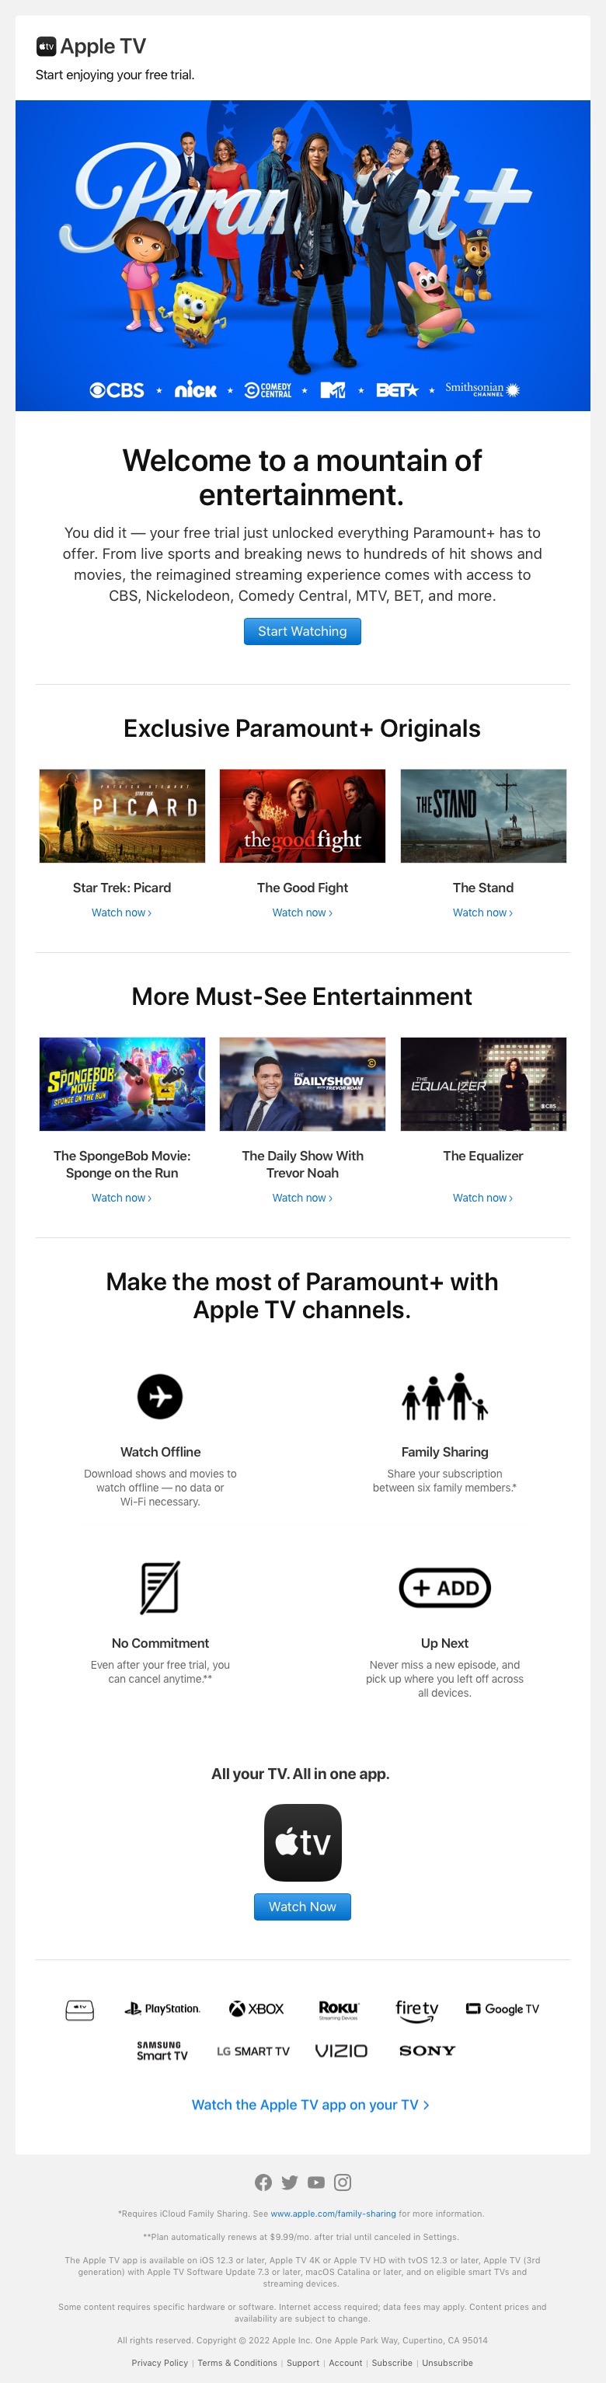
Task: Click the Google TV logo
Action: pyautogui.click(x=503, y=2008)
